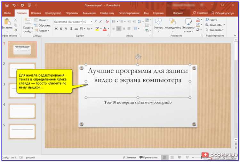The width and height of the screenshot is (240, 162).
Task: Switch to the Вставка (Insert) tab
Action: click(x=36, y=13)
